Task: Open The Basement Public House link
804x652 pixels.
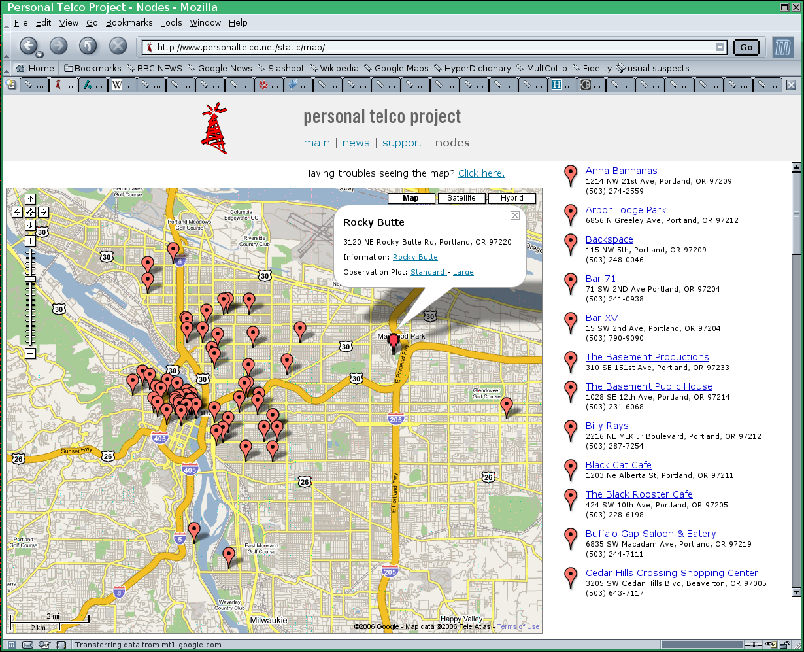Action: pos(649,386)
